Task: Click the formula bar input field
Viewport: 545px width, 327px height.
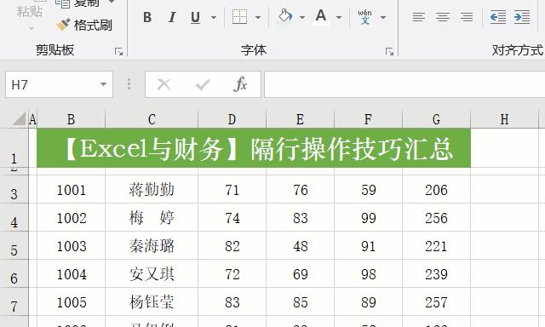Action: click(404, 84)
